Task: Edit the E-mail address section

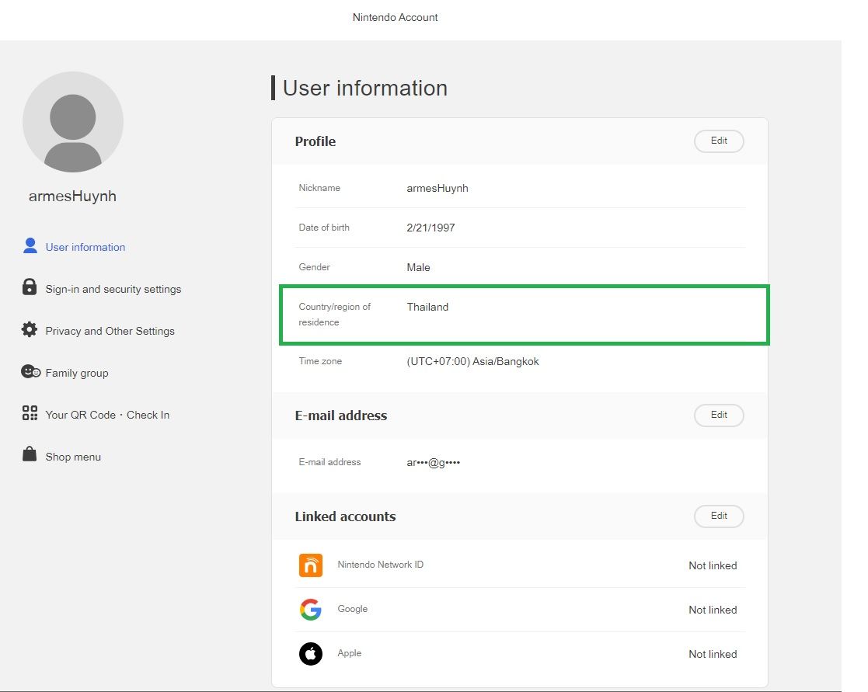Action: [x=719, y=416]
